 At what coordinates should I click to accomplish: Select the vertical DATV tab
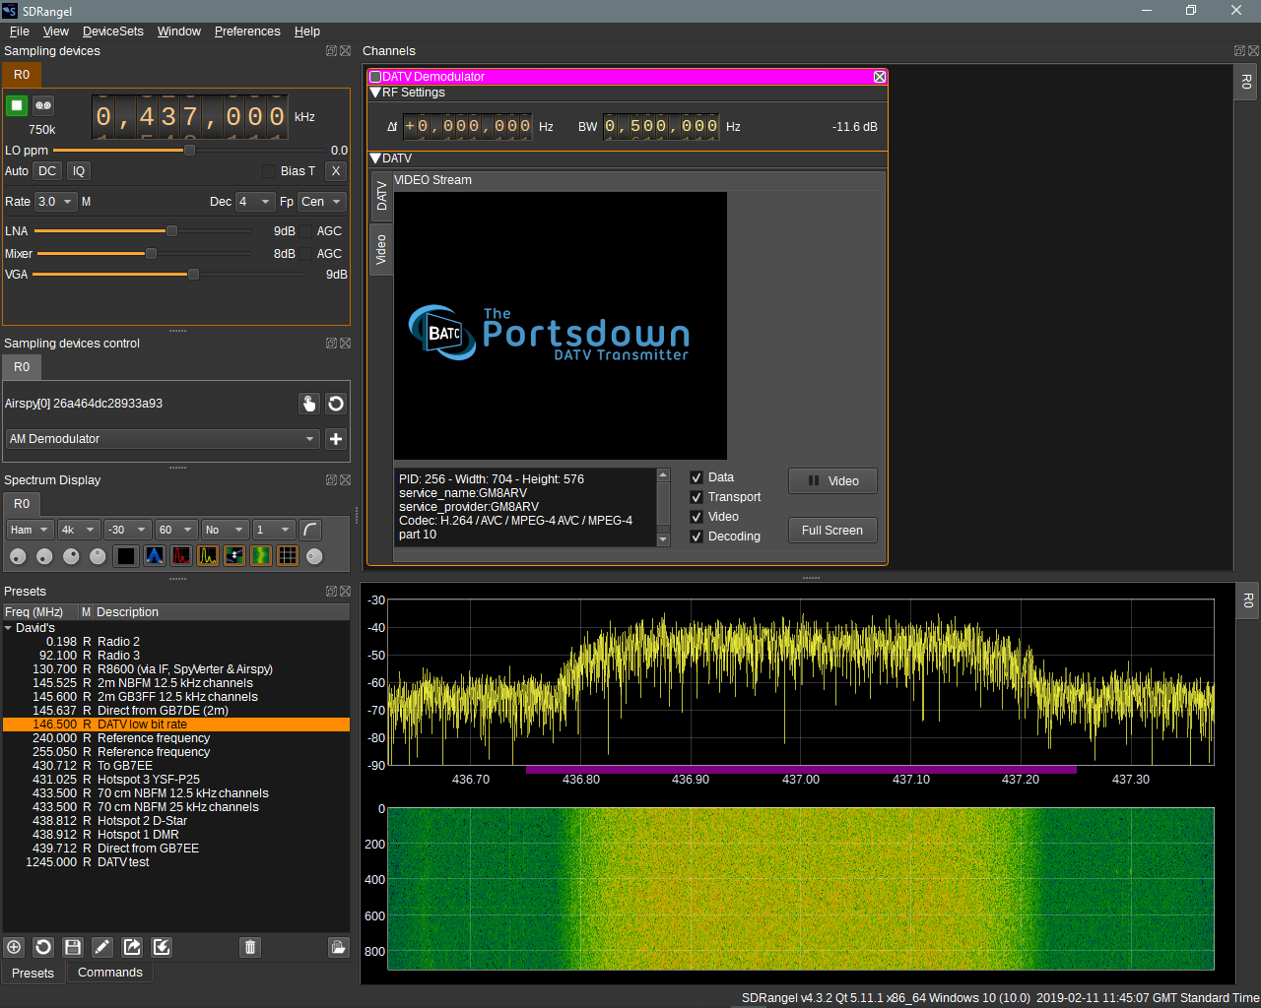click(381, 197)
